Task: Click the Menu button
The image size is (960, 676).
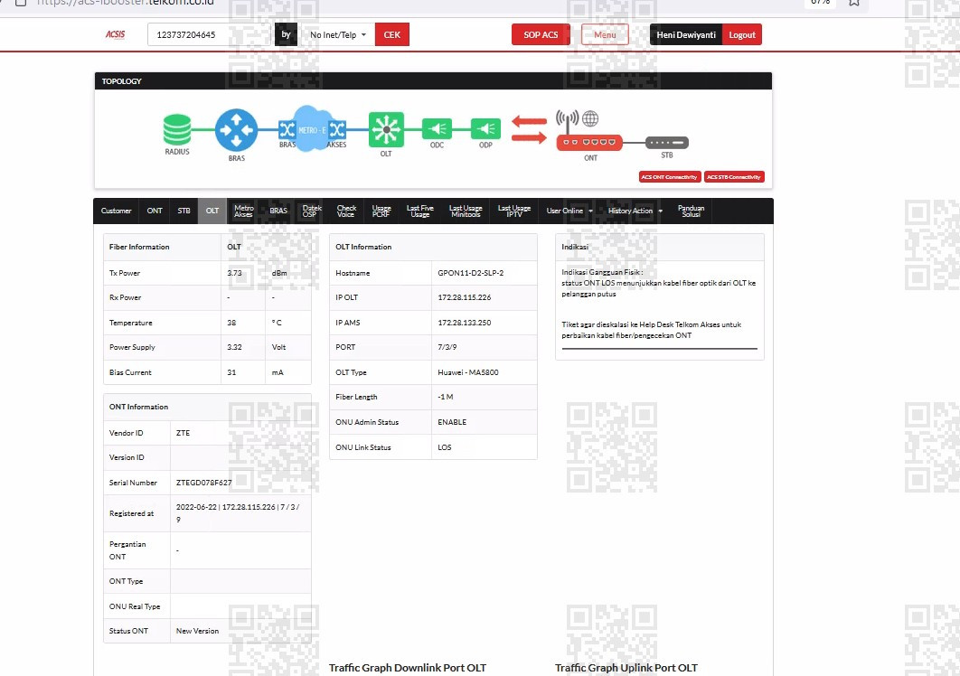Action: coord(605,35)
